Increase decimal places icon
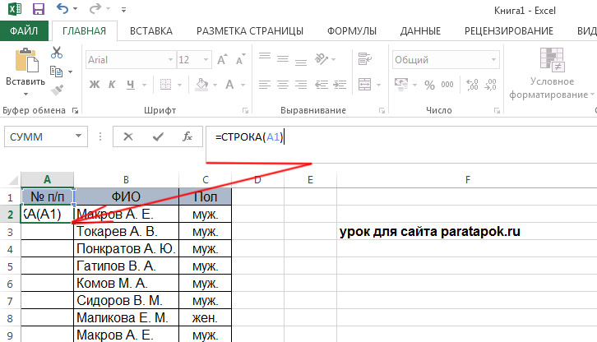The image size is (597, 342). [x=472, y=85]
